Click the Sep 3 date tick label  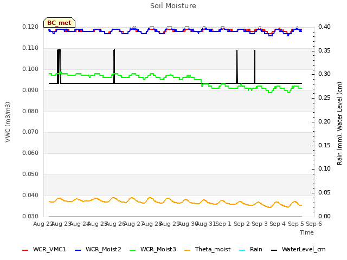(260, 224)
